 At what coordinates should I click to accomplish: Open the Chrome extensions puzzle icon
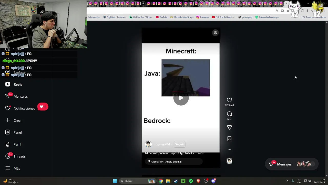point(303,11)
